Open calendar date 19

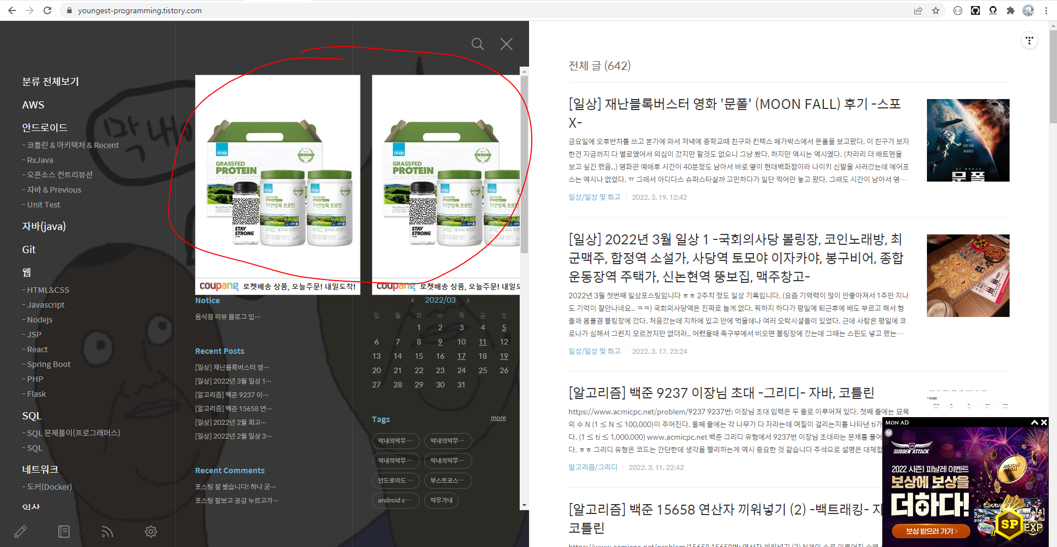click(504, 356)
